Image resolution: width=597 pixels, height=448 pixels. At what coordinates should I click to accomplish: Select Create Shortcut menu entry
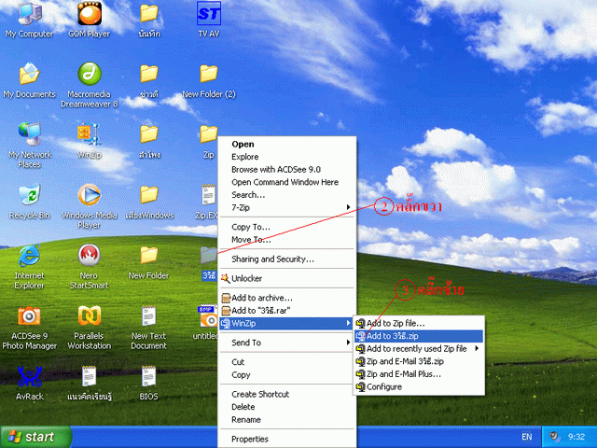(x=287, y=394)
